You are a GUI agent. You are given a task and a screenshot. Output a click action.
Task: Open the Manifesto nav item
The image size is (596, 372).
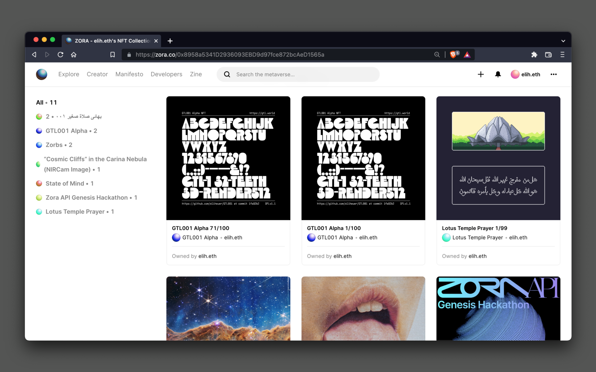(129, 74)
